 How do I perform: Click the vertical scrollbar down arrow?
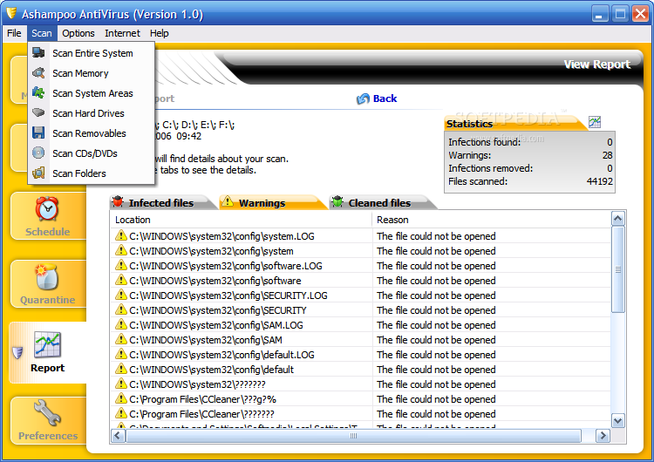coord(617,421)
